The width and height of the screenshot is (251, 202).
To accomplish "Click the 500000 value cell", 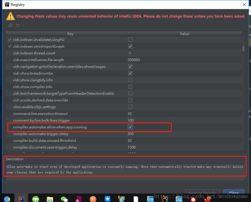I will click(134, 60).
